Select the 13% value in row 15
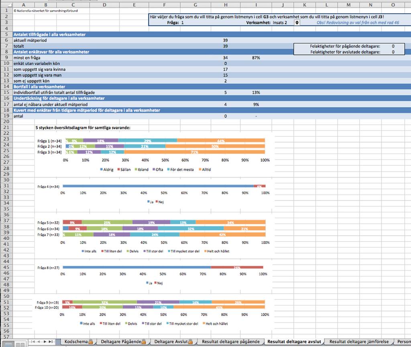Image resolution: width=411 pixels, height=347 pixels. click(256, 92)
